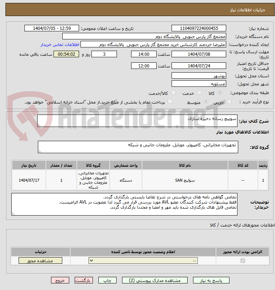This screenshot has height=290, width=275.
Task: Click the resize grip of شرح کلی نیاز
Action: pos(39,125)
